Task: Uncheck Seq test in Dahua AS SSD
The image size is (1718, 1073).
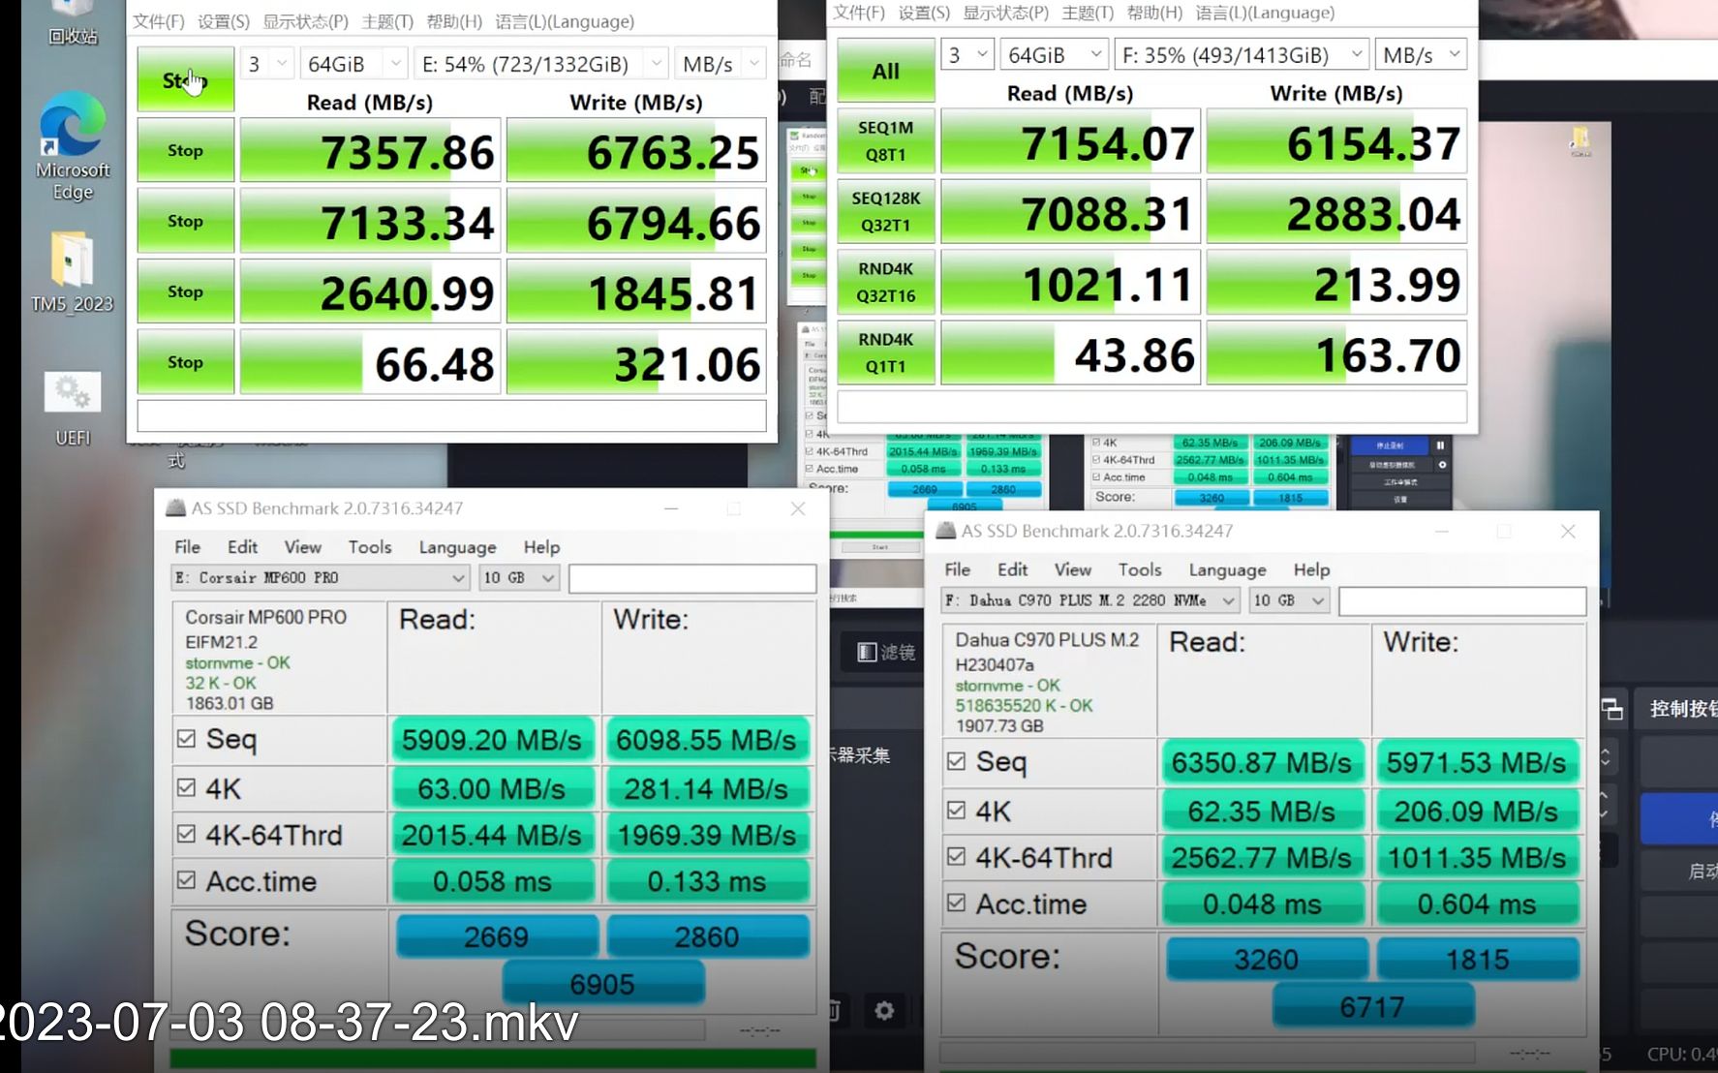Action: pyautogui.click(x=957, y=761)
